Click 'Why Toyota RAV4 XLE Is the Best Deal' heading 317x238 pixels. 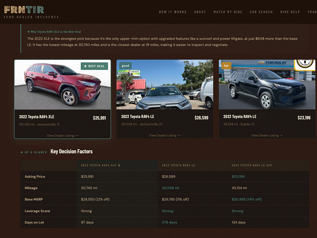point(54,32)
